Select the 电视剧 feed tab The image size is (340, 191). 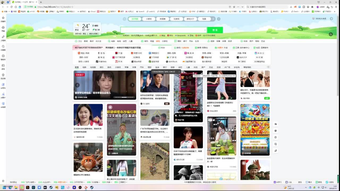pyautogui.click(x=93, y=67)
